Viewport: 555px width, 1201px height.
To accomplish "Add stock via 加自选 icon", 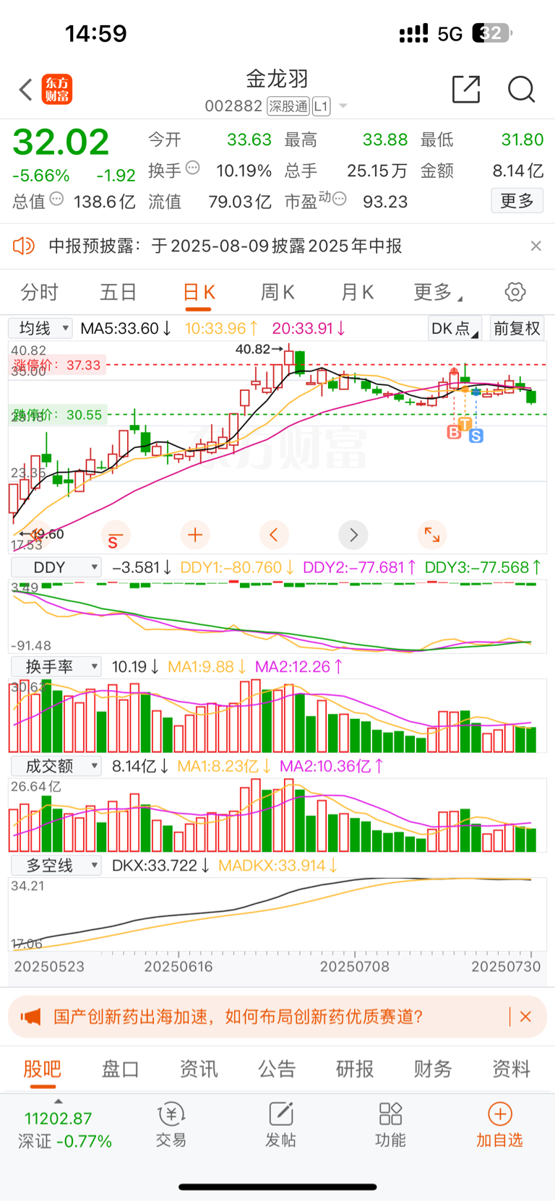I will click(499, 1125).
